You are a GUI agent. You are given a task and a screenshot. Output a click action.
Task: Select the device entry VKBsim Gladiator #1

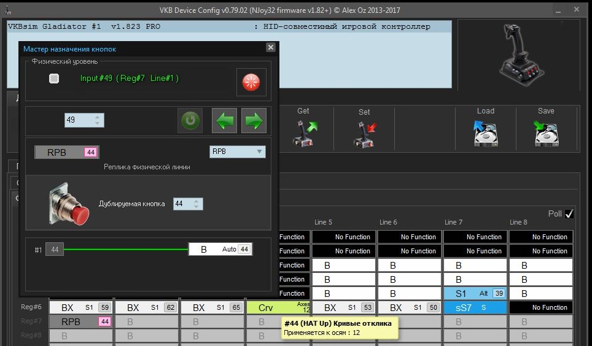click(229, 26)
